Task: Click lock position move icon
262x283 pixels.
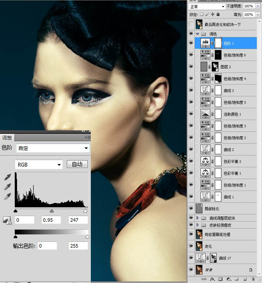Action: [x=213, y=14]
